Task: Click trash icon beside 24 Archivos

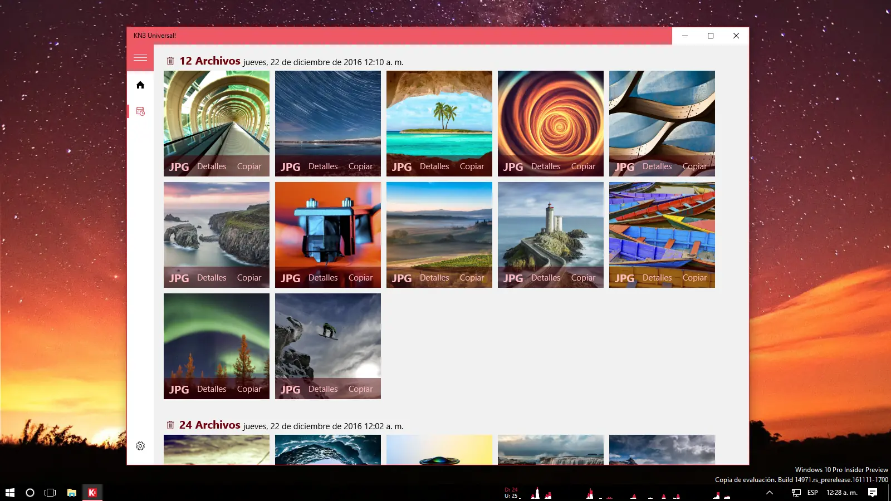Action: (x=170, y=425)
